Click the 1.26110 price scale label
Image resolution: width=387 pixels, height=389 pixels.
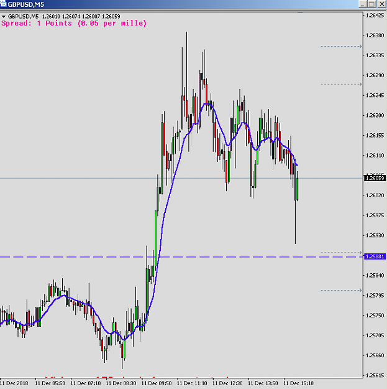pos(375,156)
